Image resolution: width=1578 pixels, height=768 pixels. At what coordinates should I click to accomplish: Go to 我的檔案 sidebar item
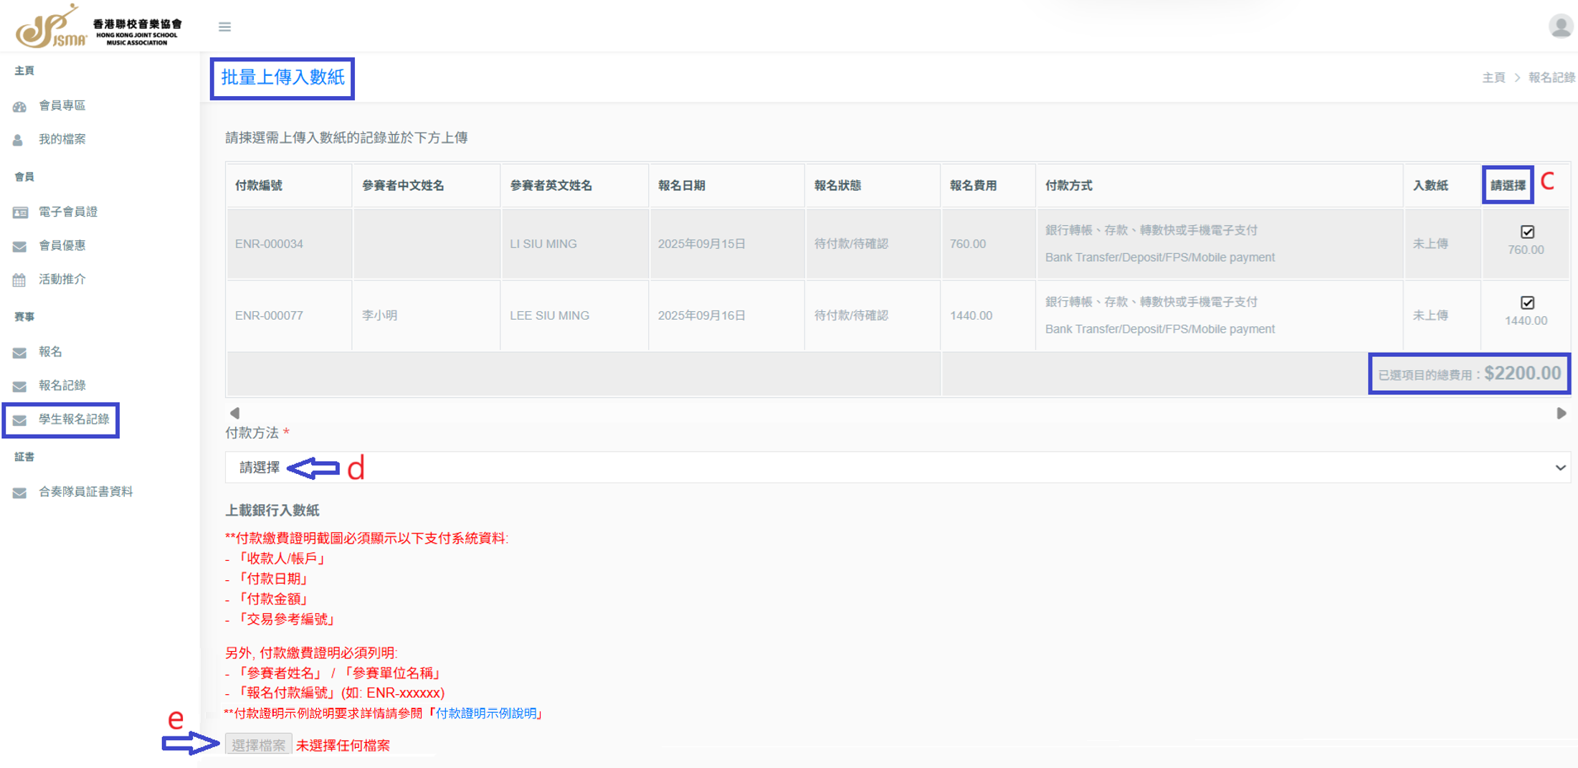(62, 139)
